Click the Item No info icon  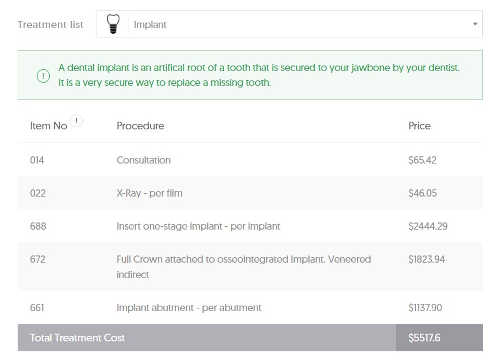(76, 121)
